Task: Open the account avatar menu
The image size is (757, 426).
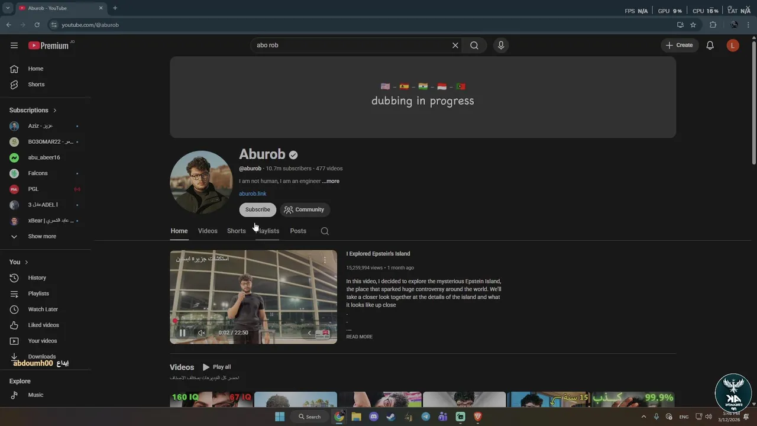Action: 733,46
